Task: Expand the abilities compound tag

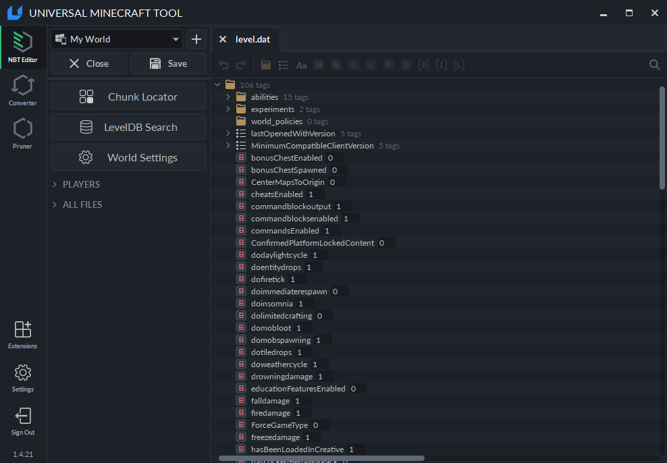Action: click(x=228, y=97)
